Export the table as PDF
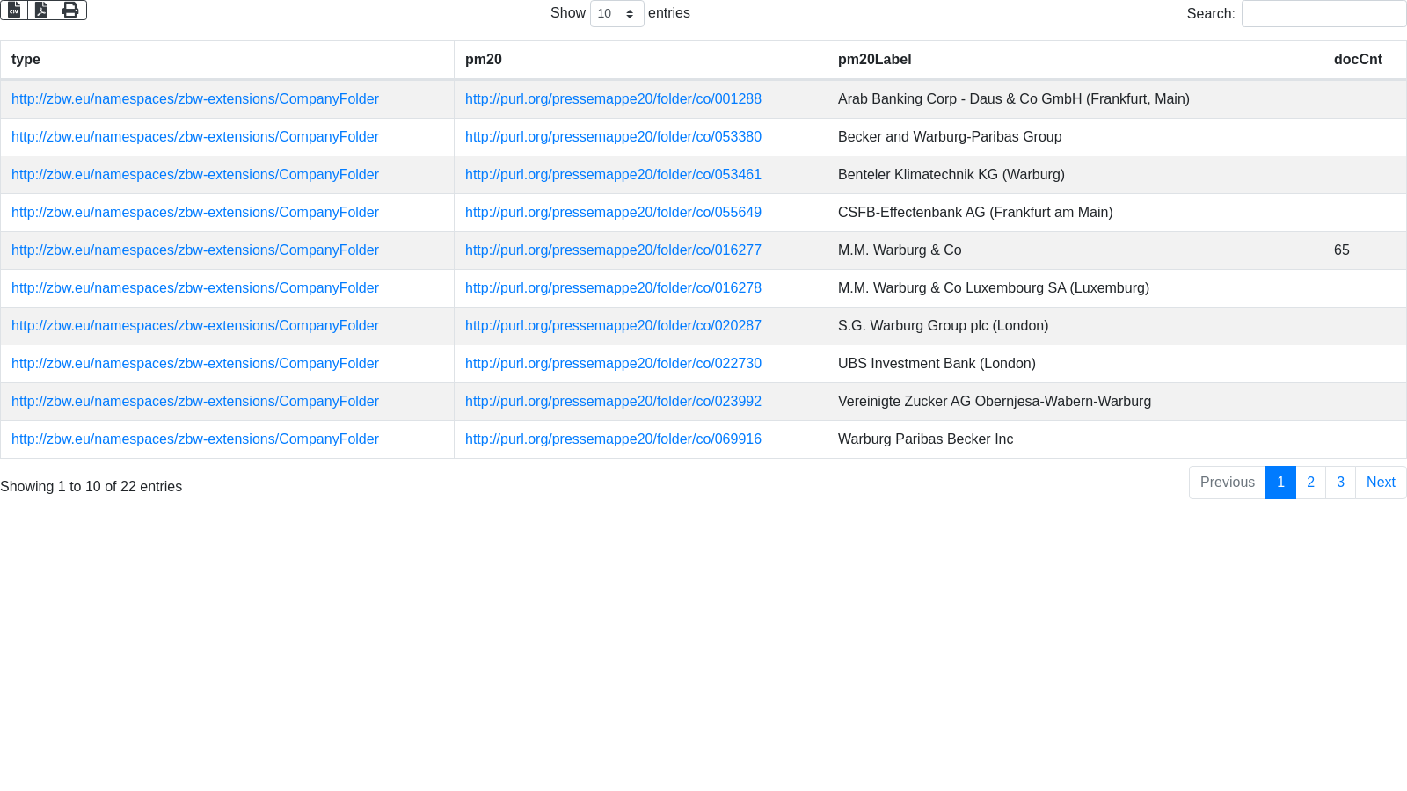 41,10
